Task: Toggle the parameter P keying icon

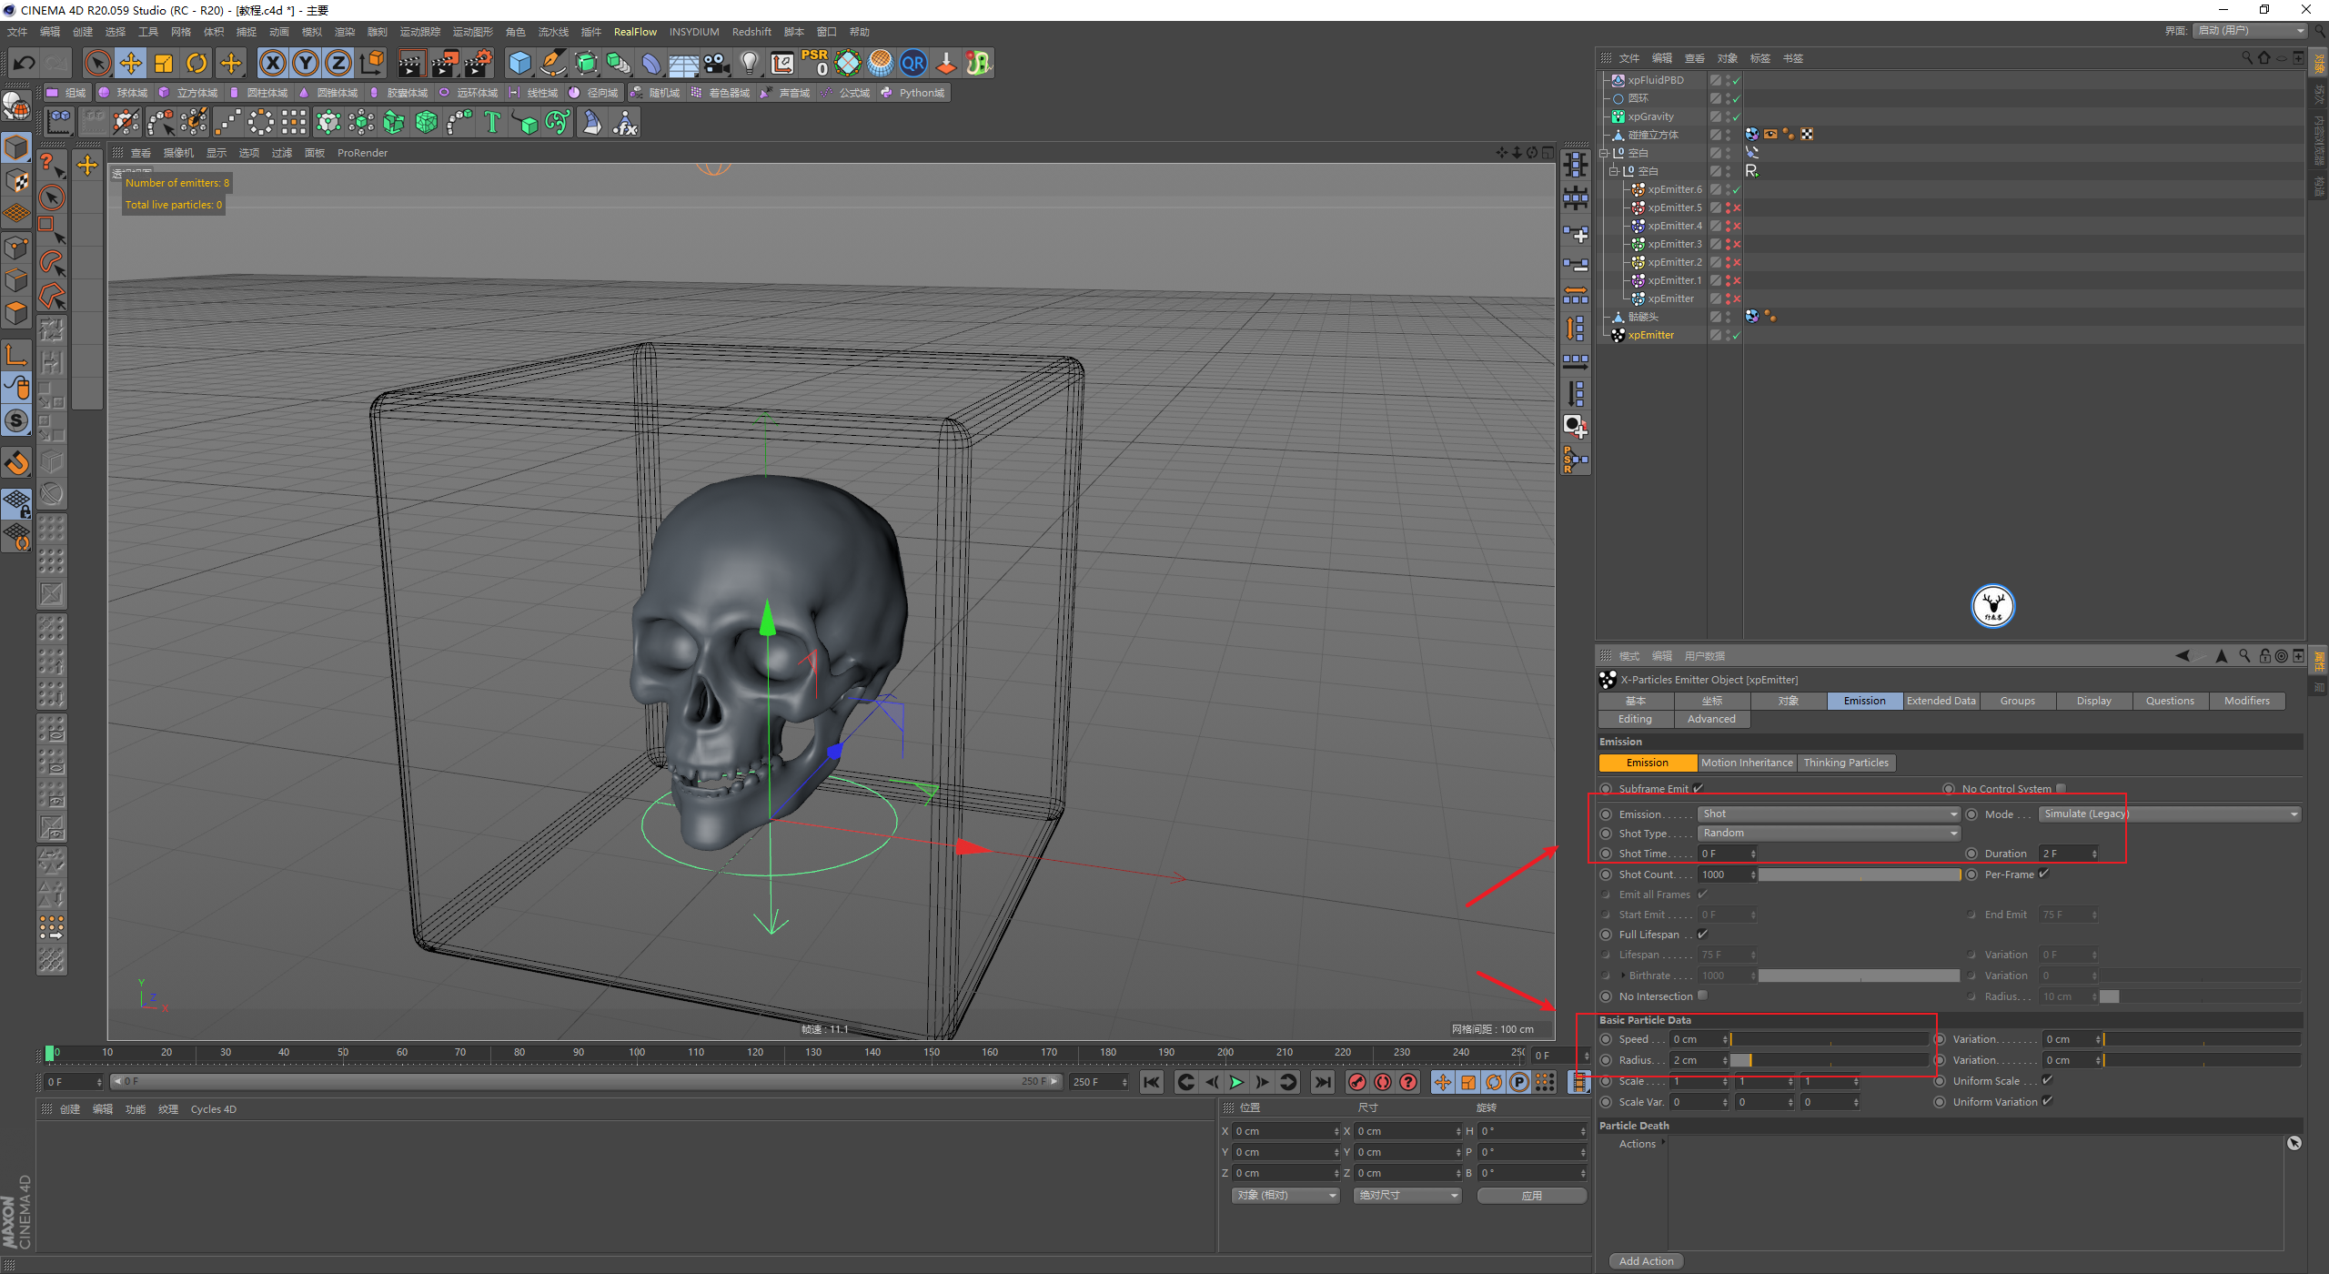Action: (x=1519, y=1082)
